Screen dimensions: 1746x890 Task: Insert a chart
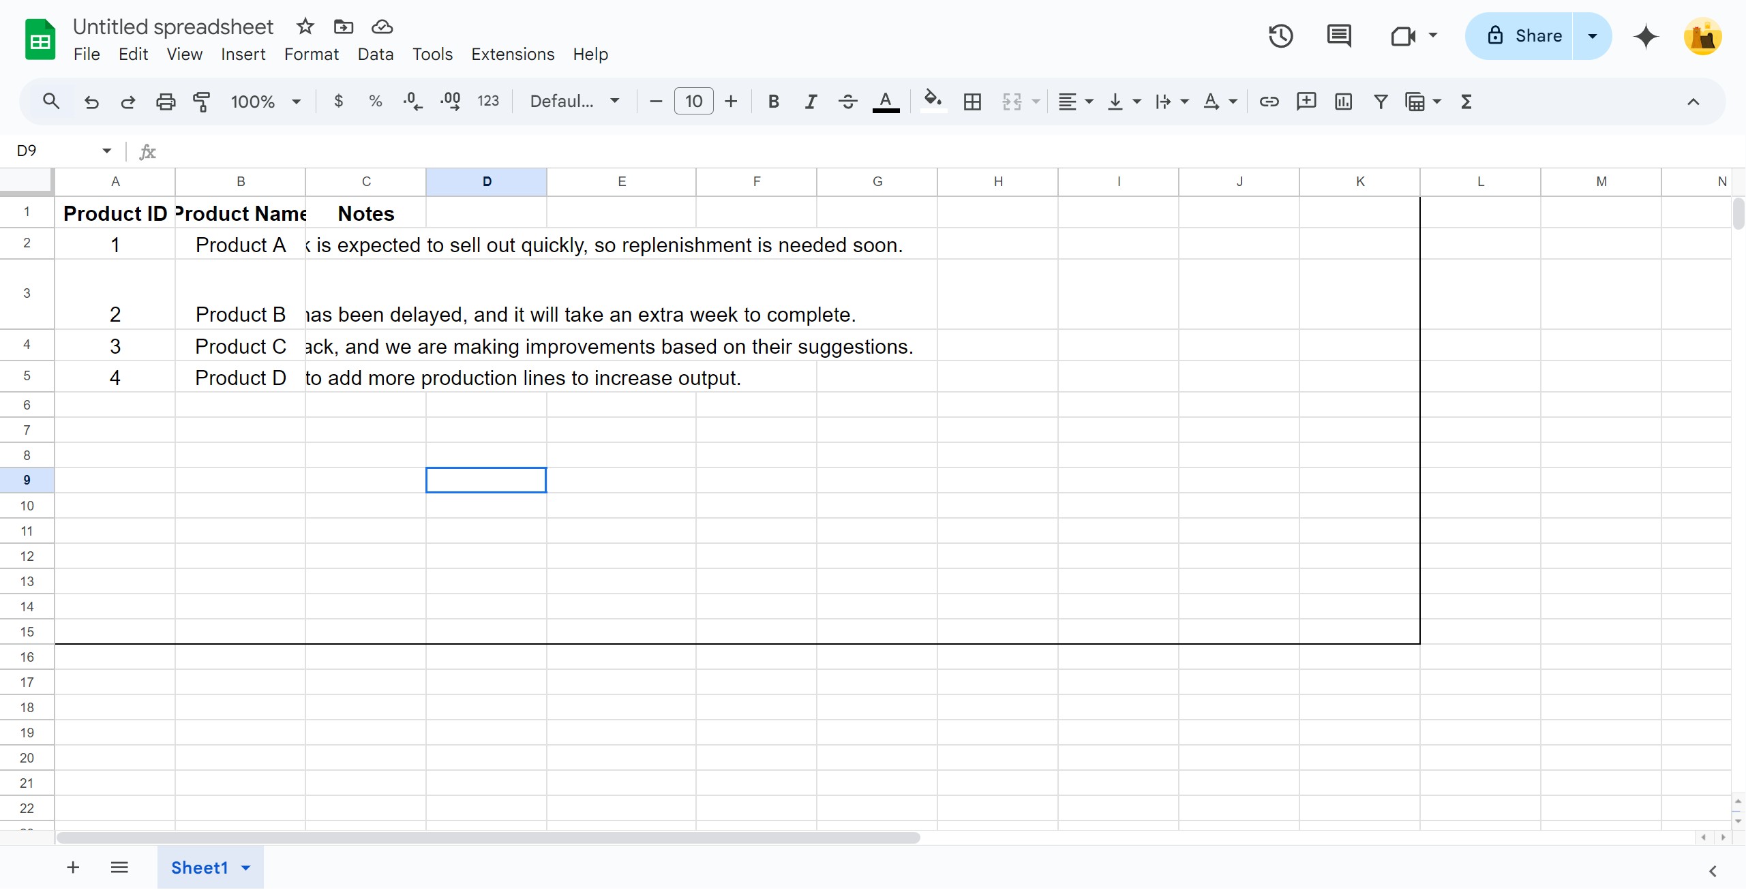tap(1343, 102)
